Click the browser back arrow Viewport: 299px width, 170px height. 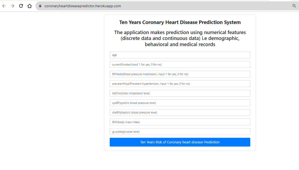(4, 6)
